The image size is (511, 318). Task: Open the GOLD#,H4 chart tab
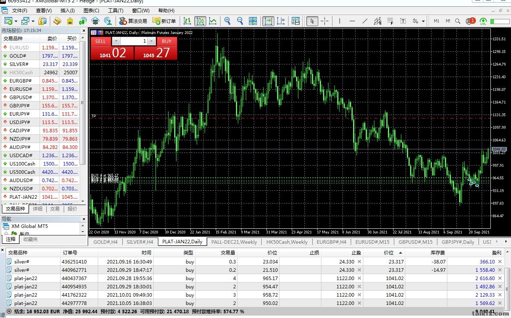click(106, 242)
